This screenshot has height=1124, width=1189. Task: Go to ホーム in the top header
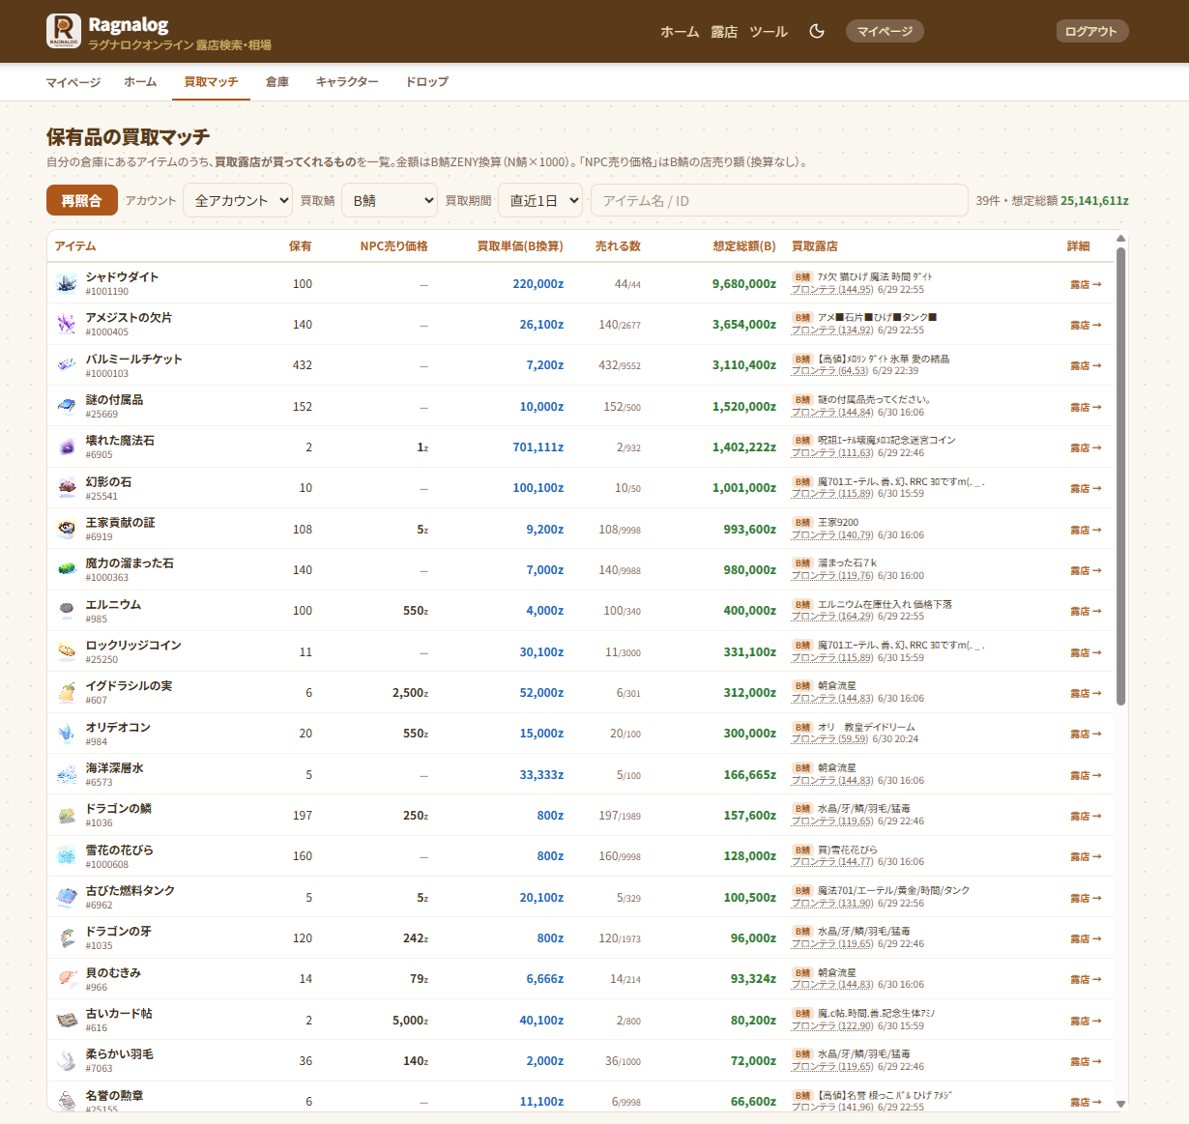click(680, 32)
